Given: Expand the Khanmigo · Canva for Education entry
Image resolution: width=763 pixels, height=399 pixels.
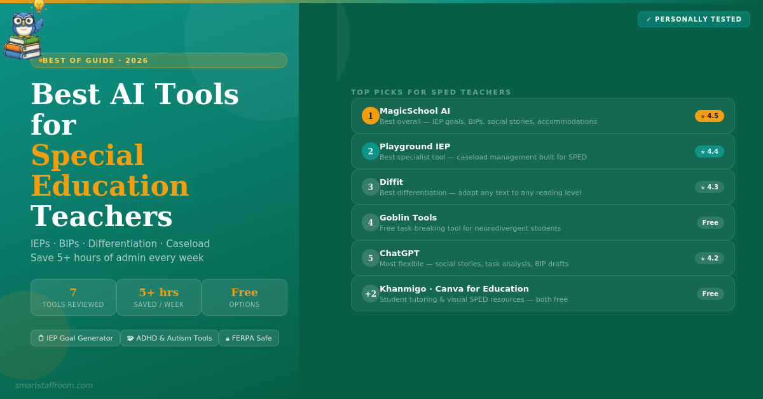Looking at the screenshot, I should (x=542, y=294).
